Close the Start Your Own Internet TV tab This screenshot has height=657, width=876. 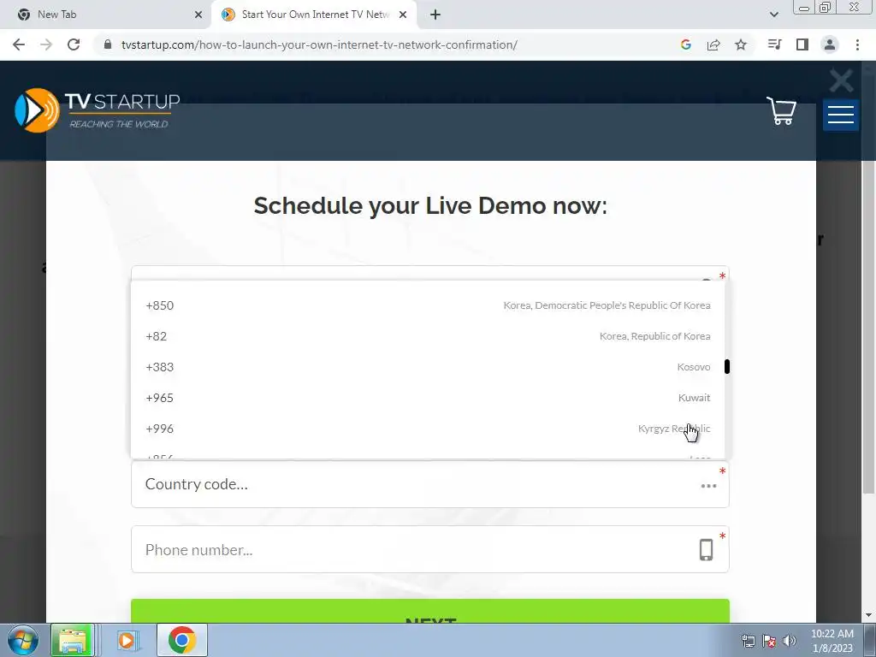[x=403, y=15]
